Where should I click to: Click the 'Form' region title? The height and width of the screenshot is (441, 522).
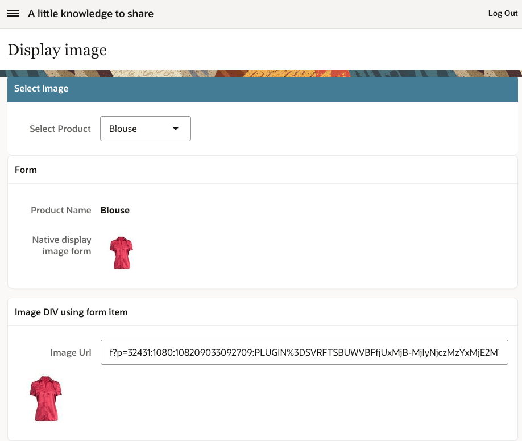coord(26,170)
